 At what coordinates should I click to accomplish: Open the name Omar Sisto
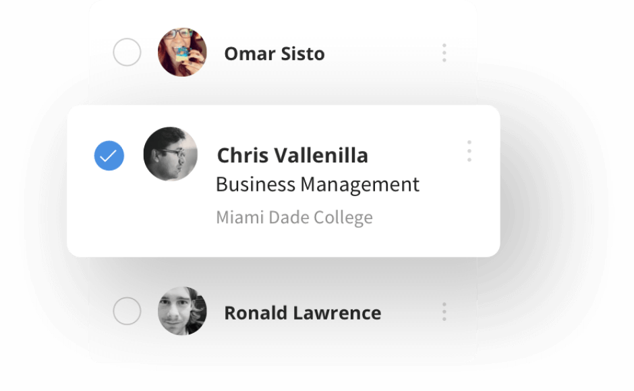coord(274,54)
